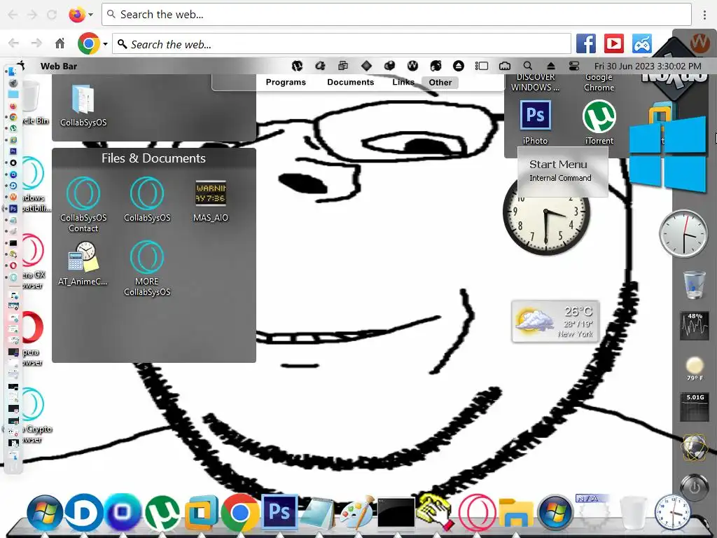
Task: Open the VMware icon in the dock
Action: pyautogui.click(x=201, y=512)
